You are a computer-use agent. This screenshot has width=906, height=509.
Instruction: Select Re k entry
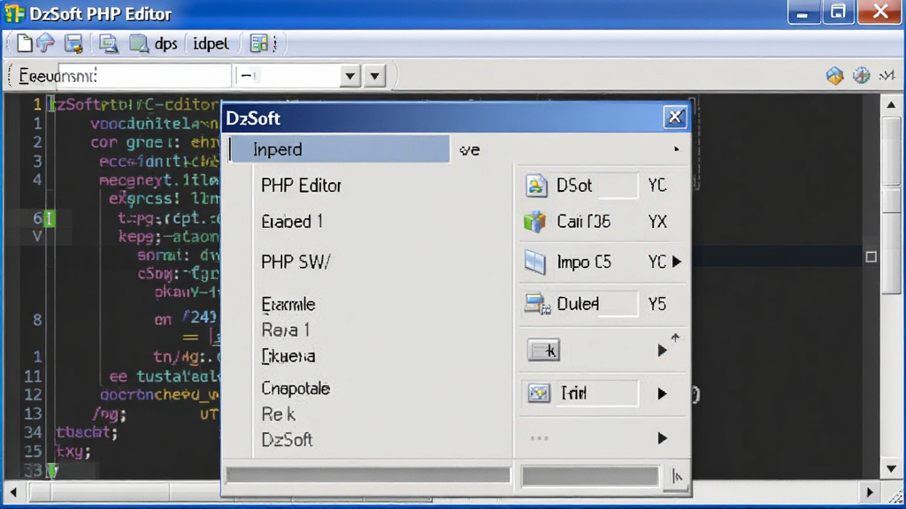278,414
